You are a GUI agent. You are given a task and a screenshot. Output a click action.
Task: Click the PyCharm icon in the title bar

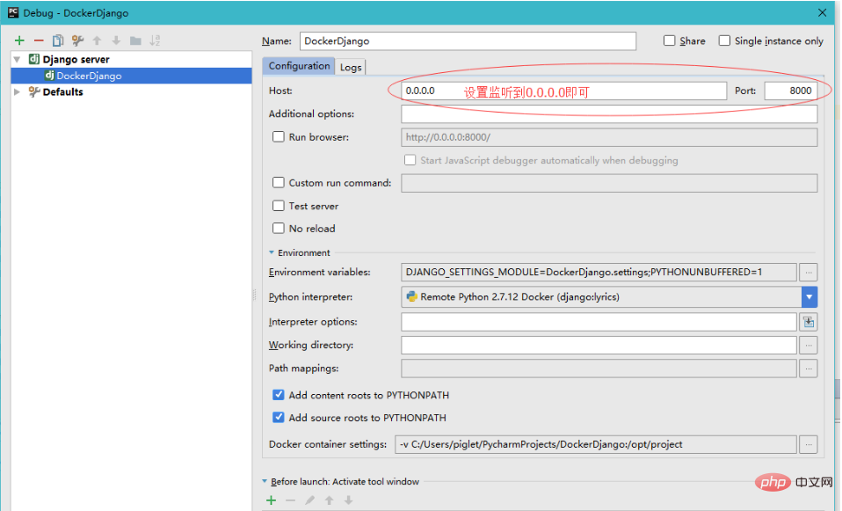pyautogui.click(x=13, y=12)
